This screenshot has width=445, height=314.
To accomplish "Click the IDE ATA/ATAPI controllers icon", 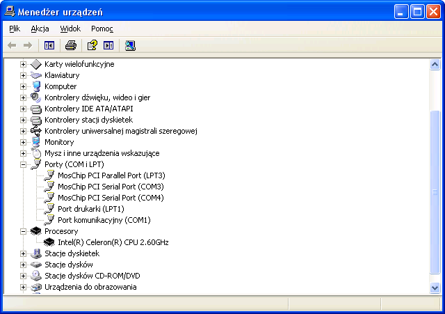I will (x=35, y=109).
